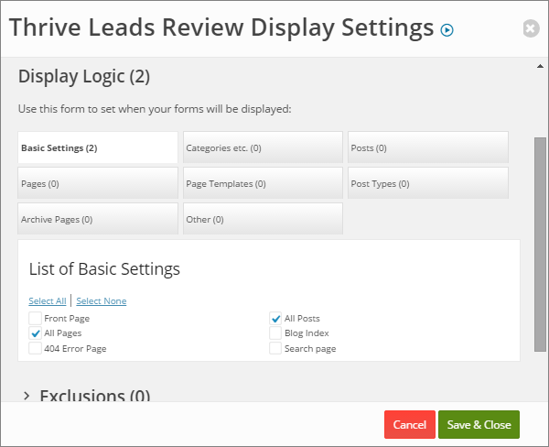This screenshot has height=447, width=549.
Task: Click the scrollbar up arrow
Action: coord(540,66)
